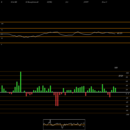Image resolution: width=130 pixels, height=130 pixels.
Task: Click the ") FCPT" ticker label
Action: point(86,2)
